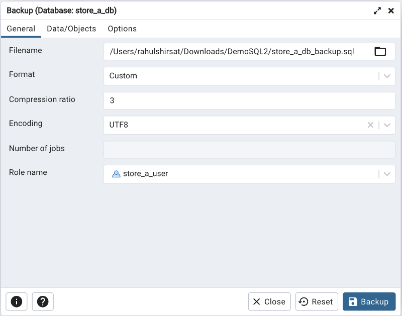Open the Role name dropdown

click(x=387, y=174)
